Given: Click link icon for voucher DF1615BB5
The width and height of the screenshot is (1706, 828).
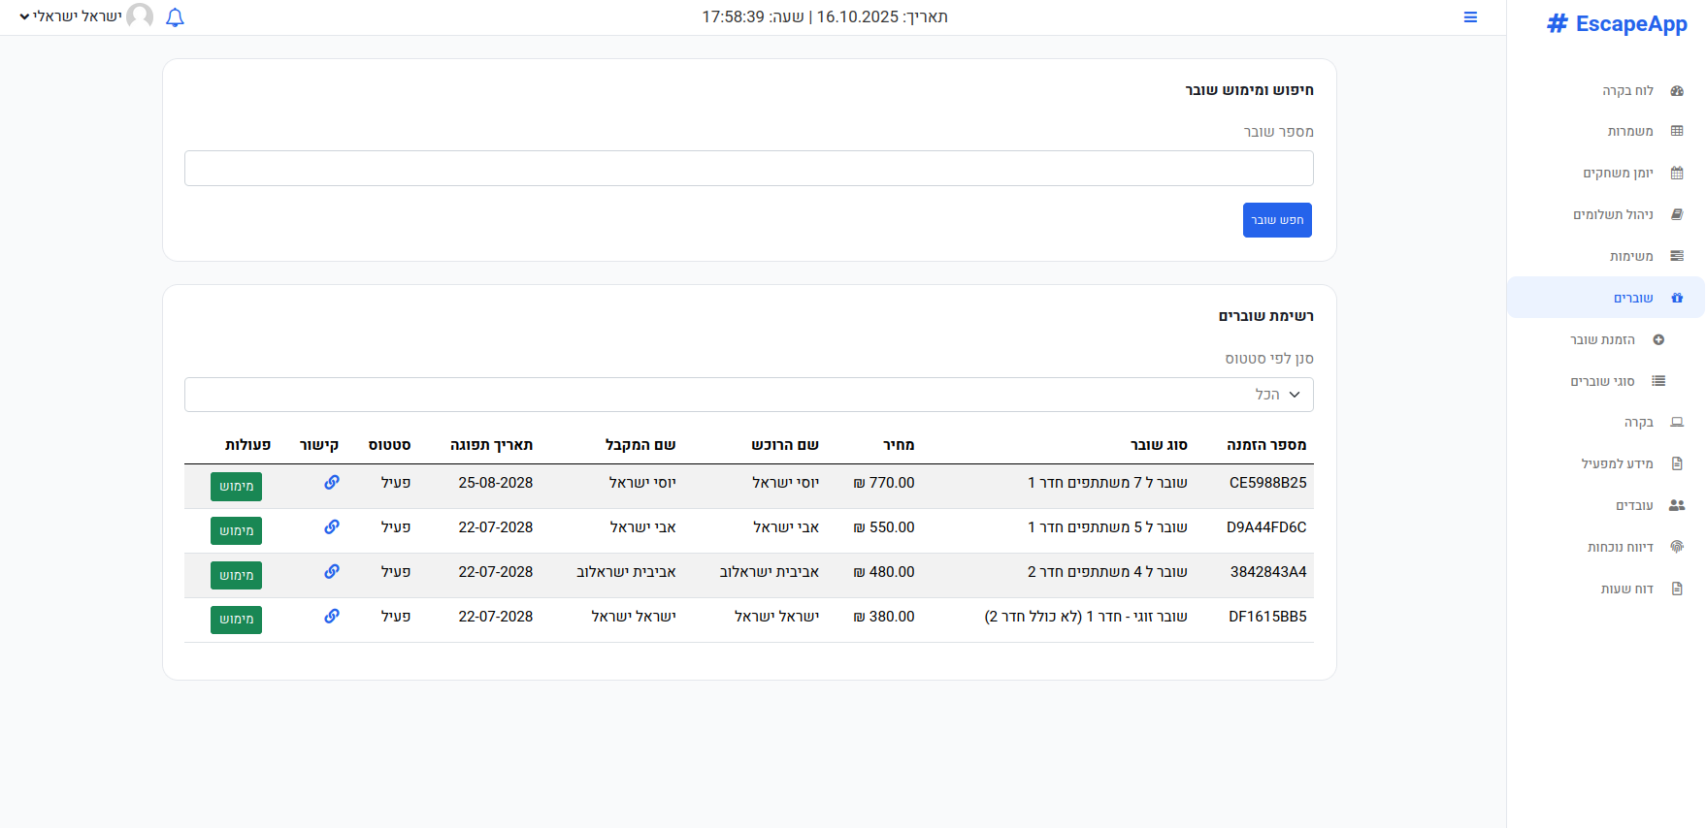Looking at the screenshot, I should pyautogui.click(x=332, y=617).
